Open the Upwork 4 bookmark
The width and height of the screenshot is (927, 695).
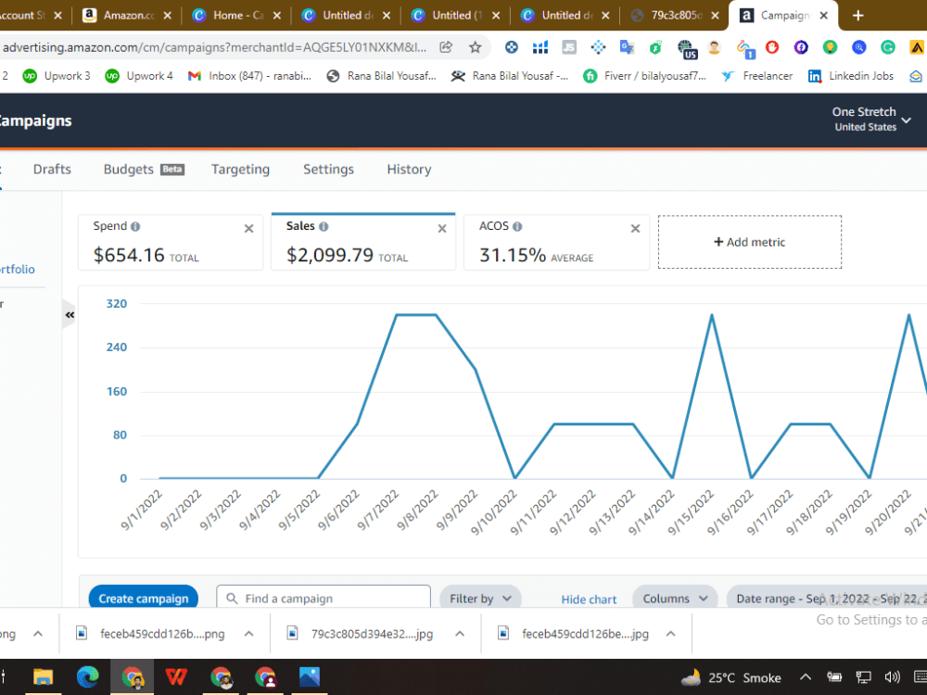(139, 76)
